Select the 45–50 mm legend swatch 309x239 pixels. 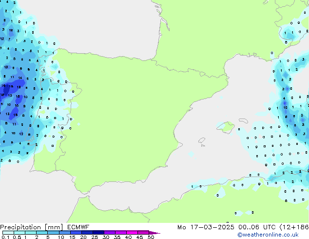click(x=143, y=233)
